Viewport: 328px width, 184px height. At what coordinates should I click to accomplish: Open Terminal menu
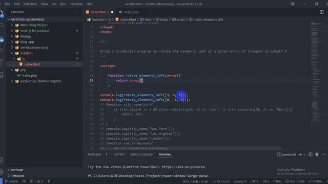click(x=76, y=4)
